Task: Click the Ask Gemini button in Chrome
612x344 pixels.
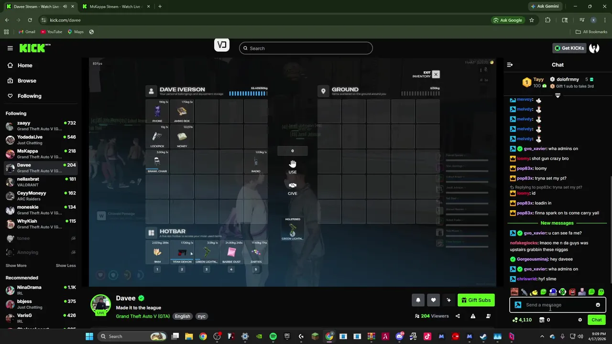Action: [545, 6]
